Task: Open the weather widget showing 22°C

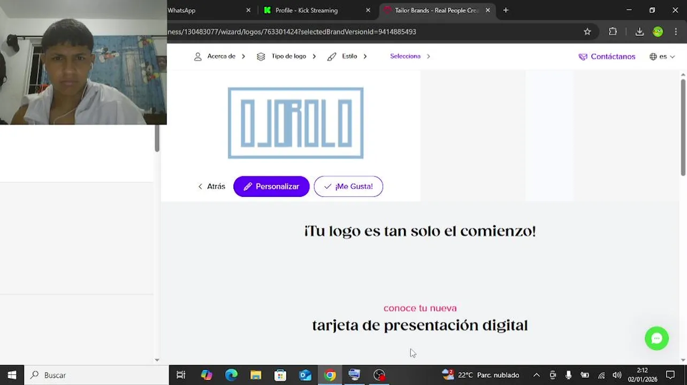Action: tap(480, 375)
